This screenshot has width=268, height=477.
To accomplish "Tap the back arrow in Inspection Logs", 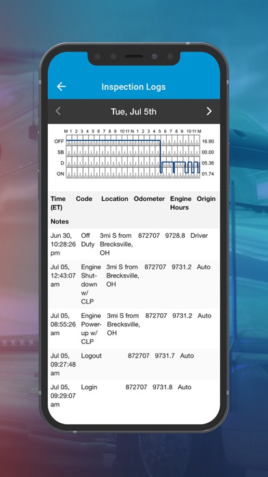I will pos(61,87).
